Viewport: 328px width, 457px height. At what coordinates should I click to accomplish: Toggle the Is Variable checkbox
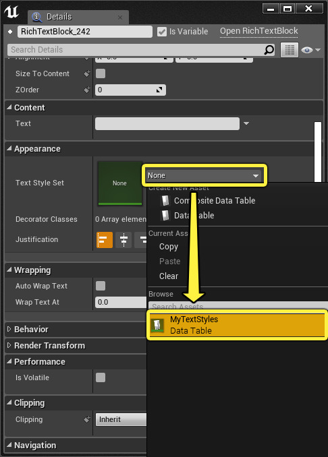(x=162, y=32)
